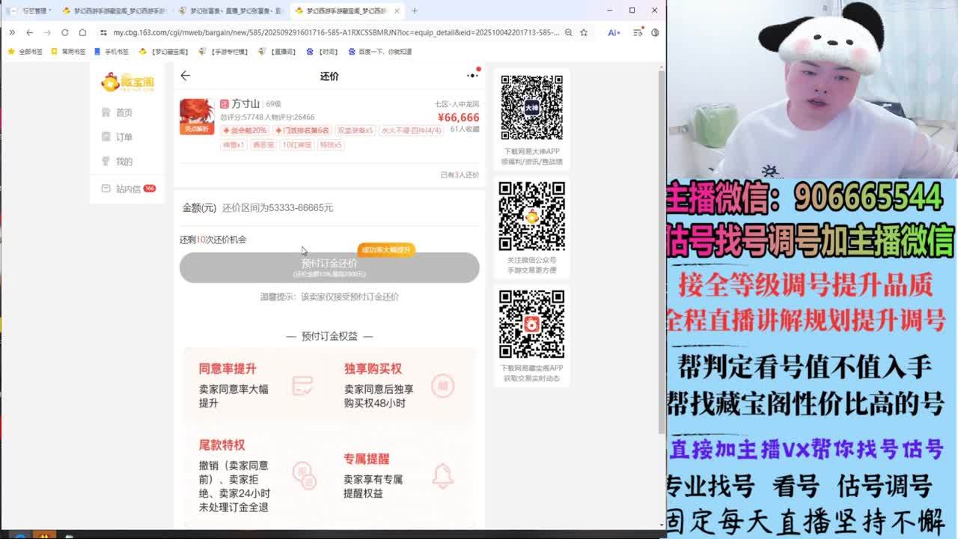Image resolution: width=958 pixels, height=539 pixels.
Task: Click the browser home icon
Action: [x=82, y=32]
